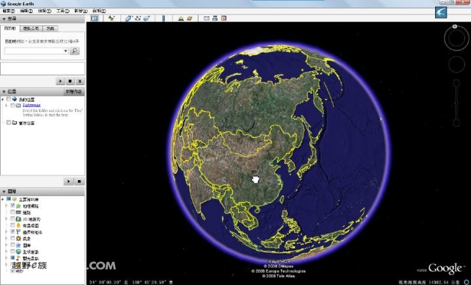This screenshot has width=471, height=285.
Task: Play the tour under the Places panel
Action: 69,181
